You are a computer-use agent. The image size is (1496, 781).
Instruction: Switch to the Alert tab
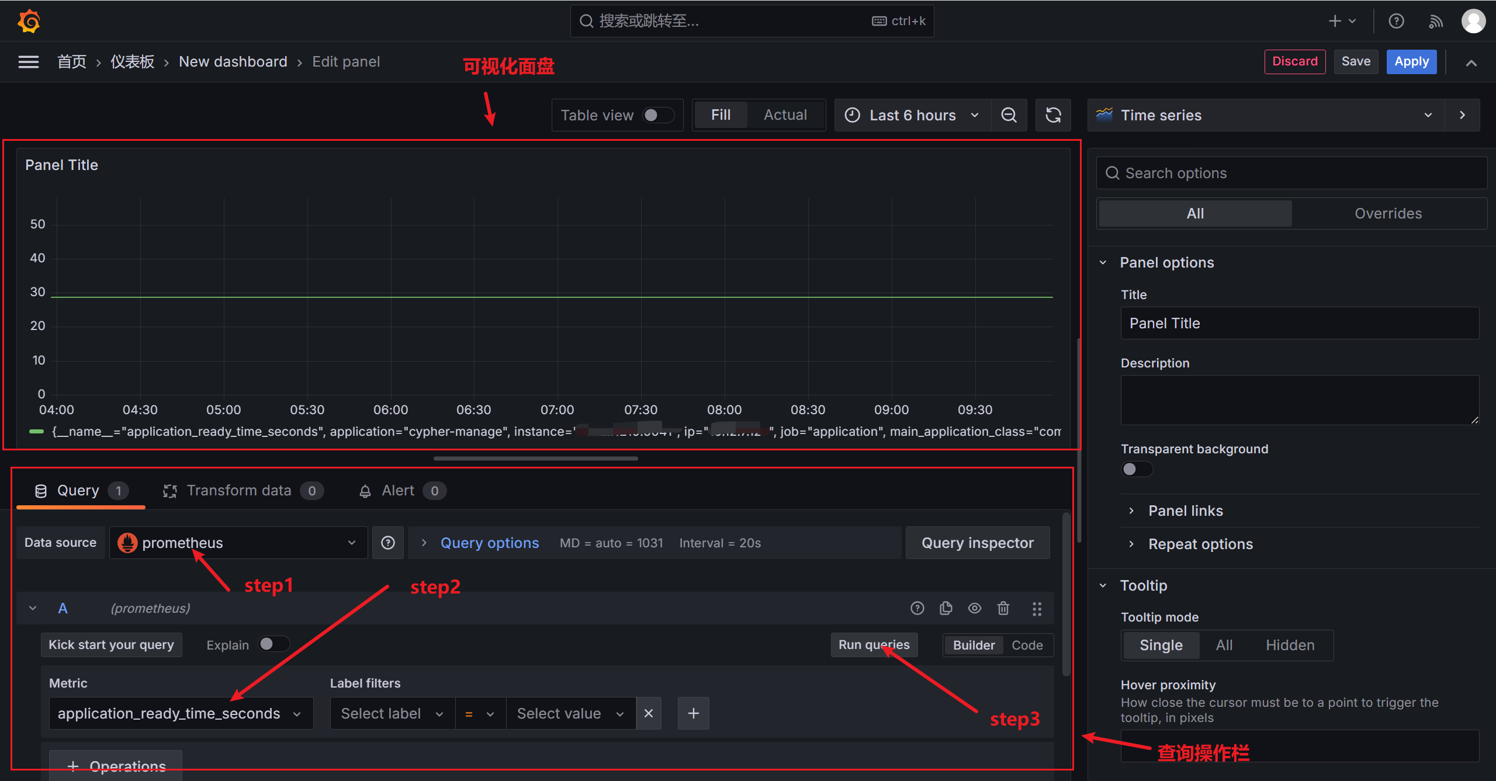[x=402, y=491]
